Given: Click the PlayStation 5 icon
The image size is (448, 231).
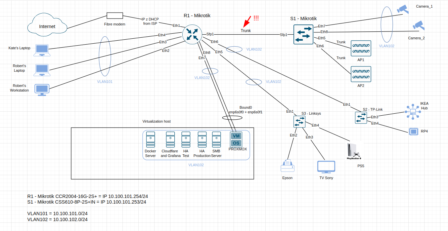Looking at the screenshot, I should (x=354, y=150).
